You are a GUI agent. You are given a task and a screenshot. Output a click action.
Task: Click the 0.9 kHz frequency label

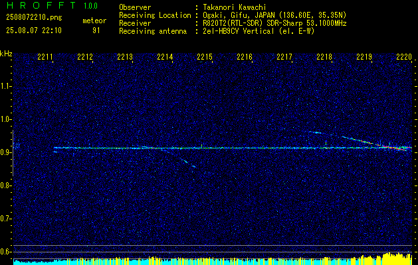coord(5,152)
